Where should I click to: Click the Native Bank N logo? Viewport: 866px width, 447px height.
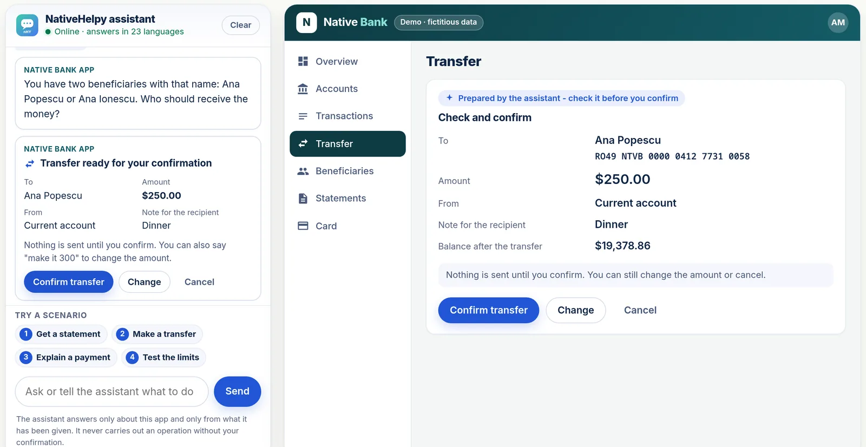point(306,22)
